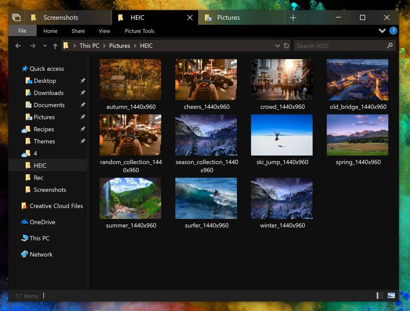Click the refresh icon next to the address bar
Viewport: 410px width, 311px height.
[286, 46]
